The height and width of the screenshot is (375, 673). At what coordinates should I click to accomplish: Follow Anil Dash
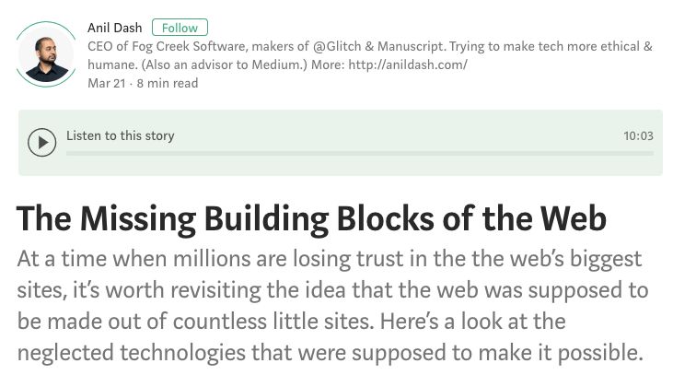click(x=180, y=28)
